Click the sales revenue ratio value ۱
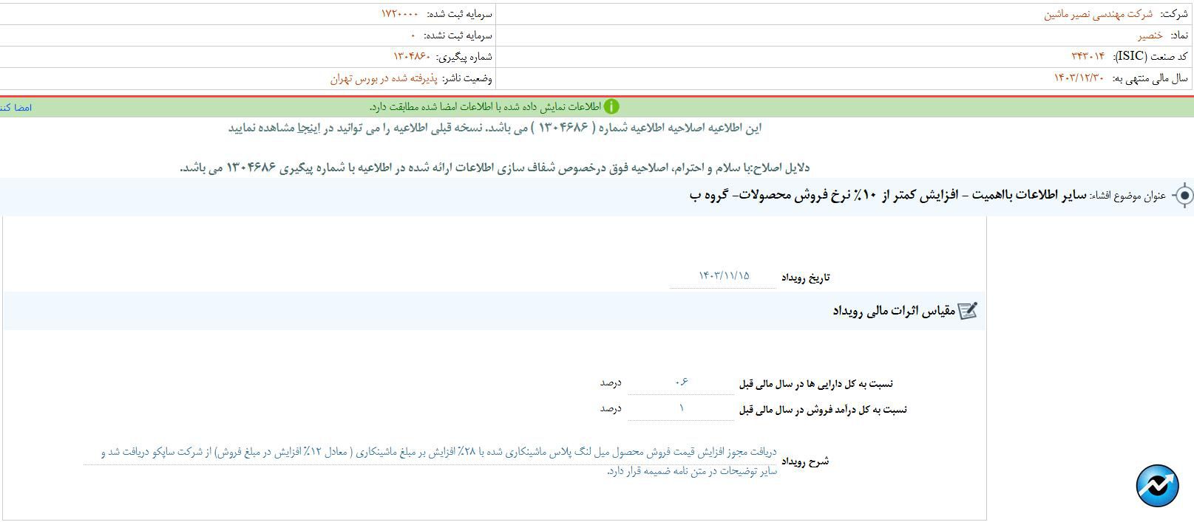This screenshot has height=522, width=1194. (x=681, y=408)
